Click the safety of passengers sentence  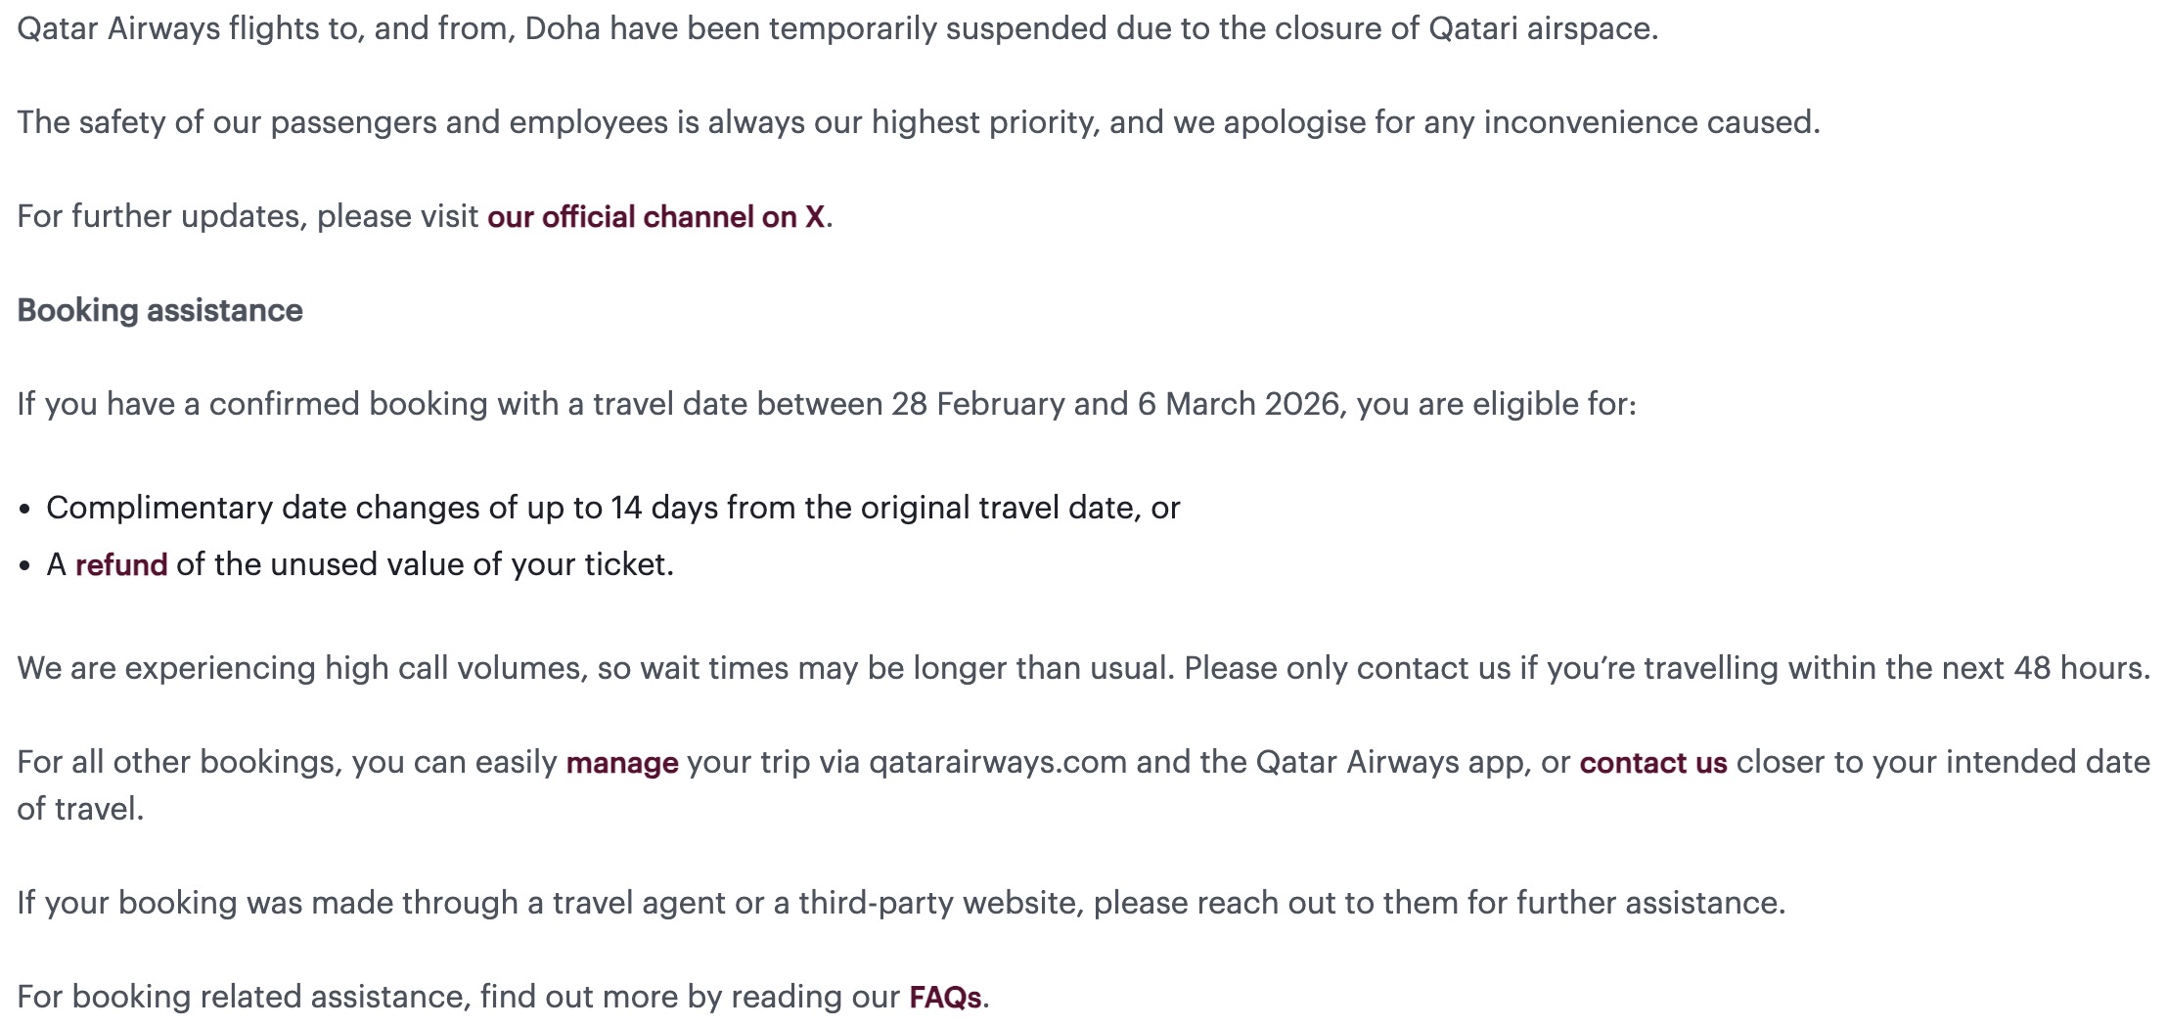point(918,122)
